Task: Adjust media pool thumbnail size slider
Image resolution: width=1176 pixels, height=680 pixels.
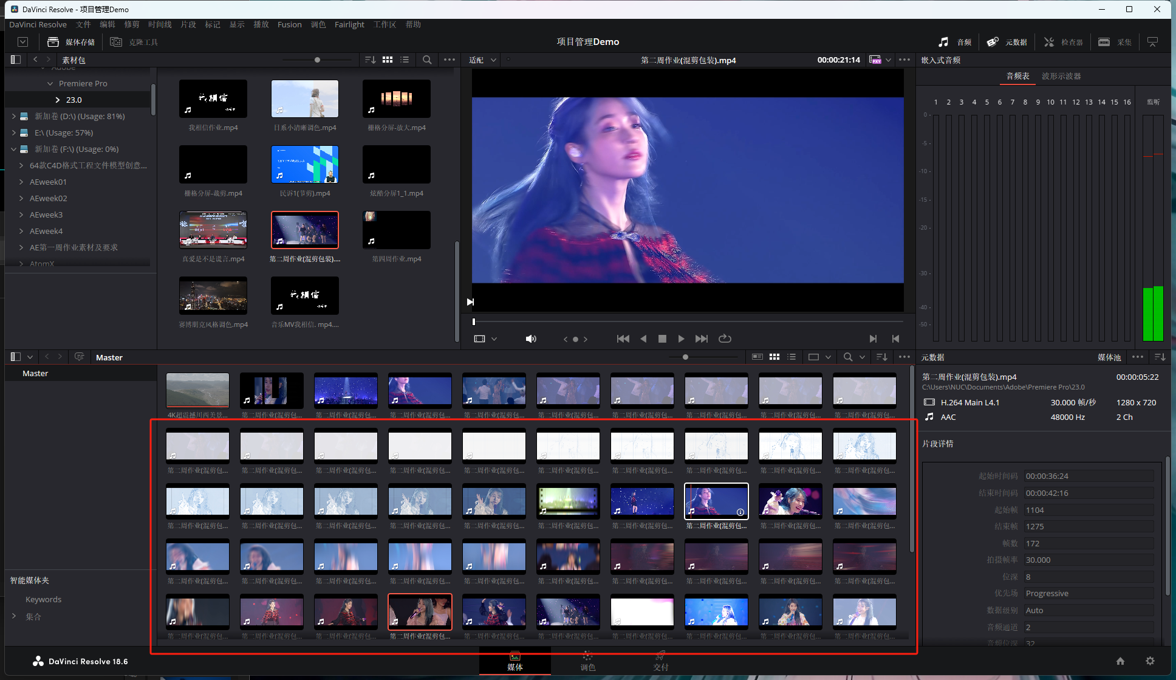Action: [x=685, y=357]
